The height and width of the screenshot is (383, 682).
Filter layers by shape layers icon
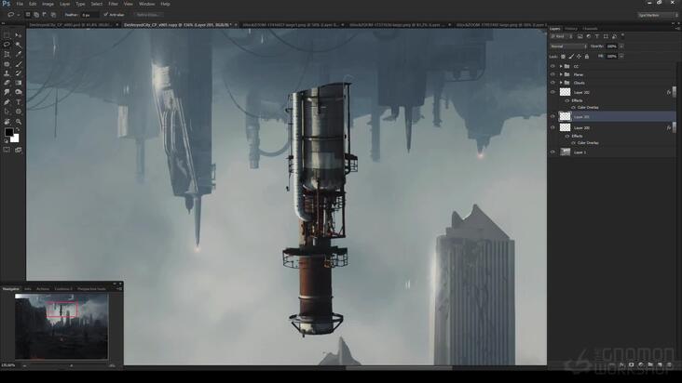coord(606,36)
